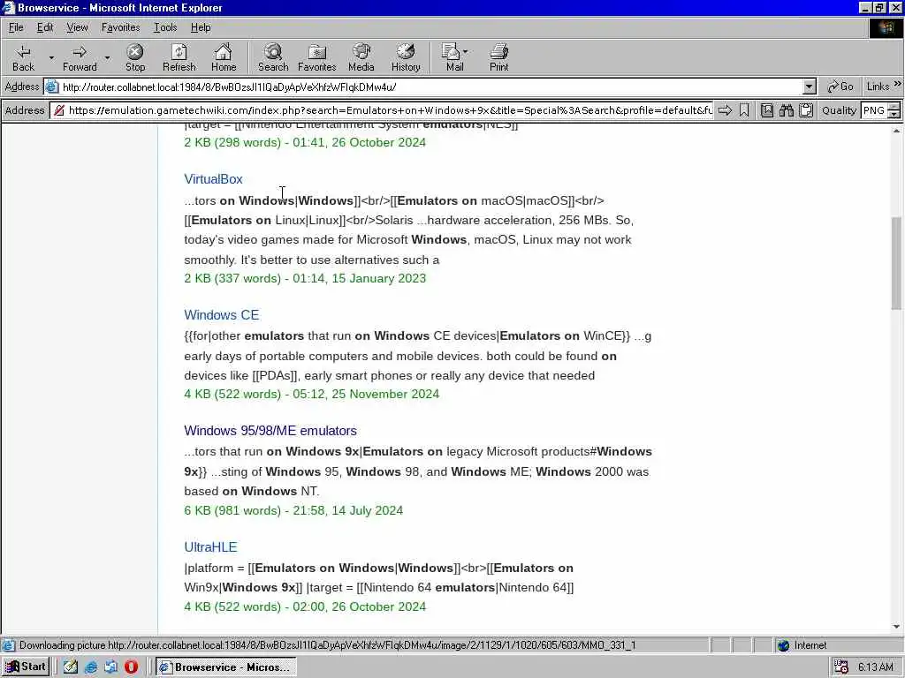Viewport: 905px width, 678px height.
Task: Select the Browservice taskbar button
Action: tap(227, 667)
